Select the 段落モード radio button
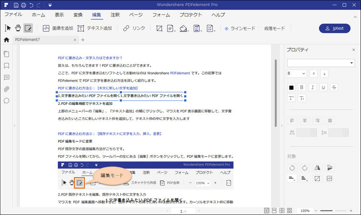The width and height of the screenshot is (361, 215). tap(260, 28)
